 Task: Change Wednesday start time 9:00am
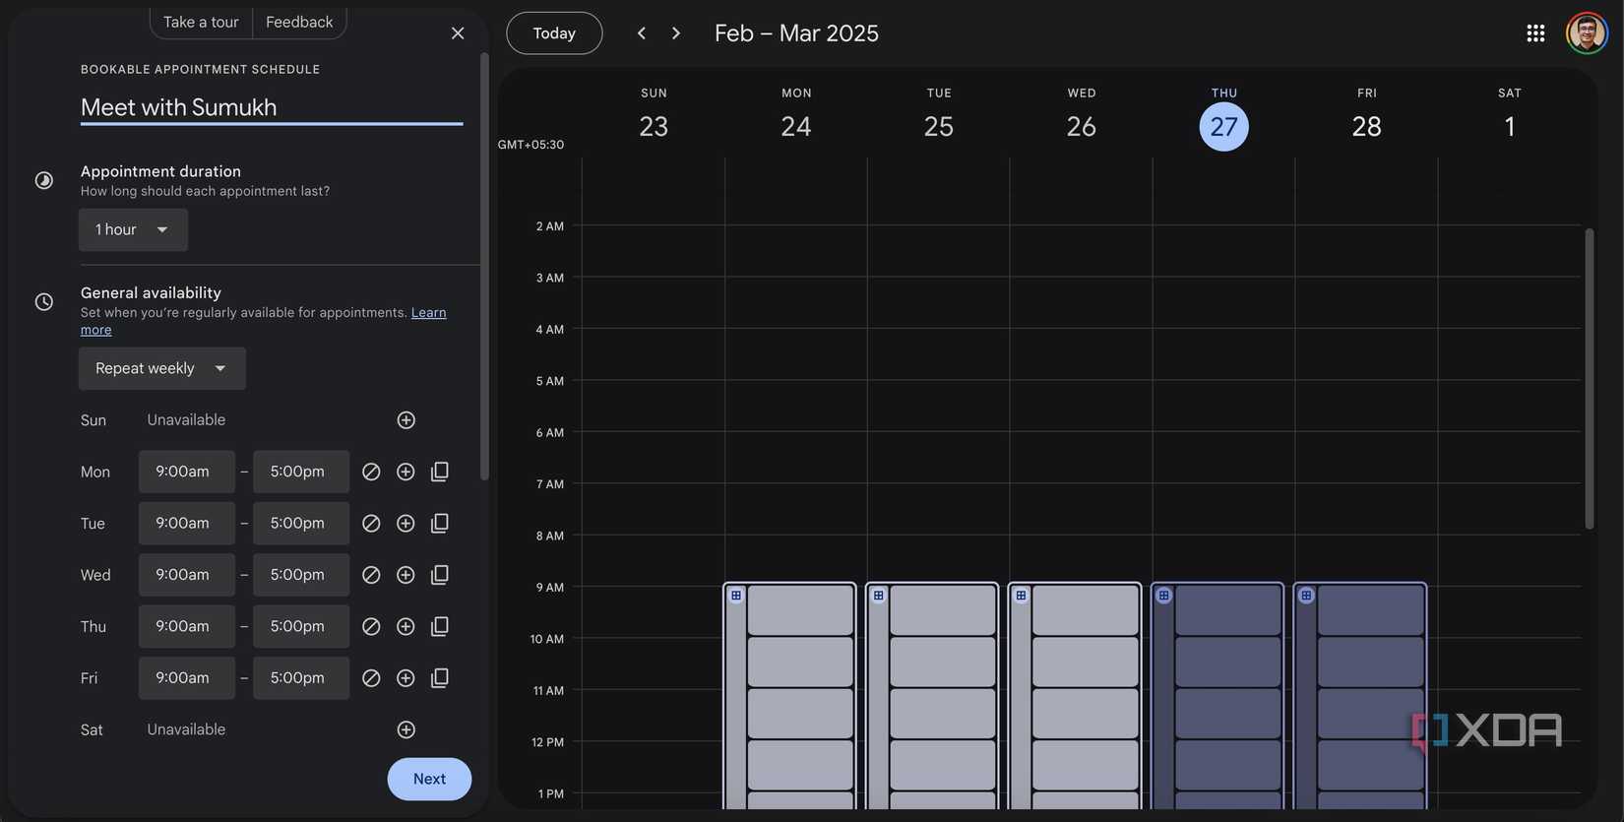click(x=187, y=575)
